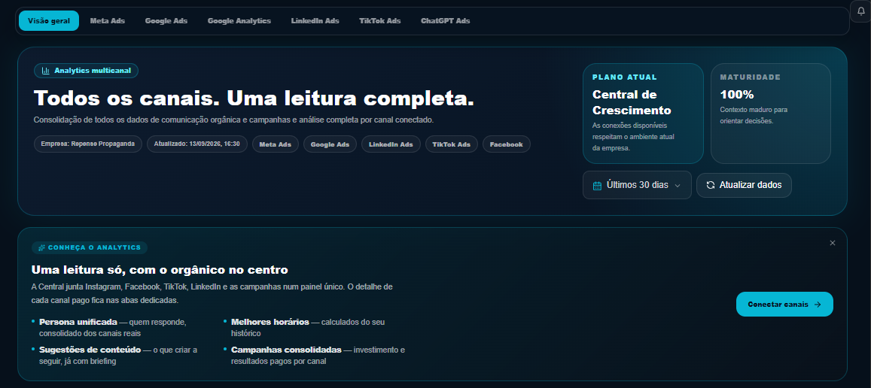Click the Atualizar dados button

click(744, 185)
